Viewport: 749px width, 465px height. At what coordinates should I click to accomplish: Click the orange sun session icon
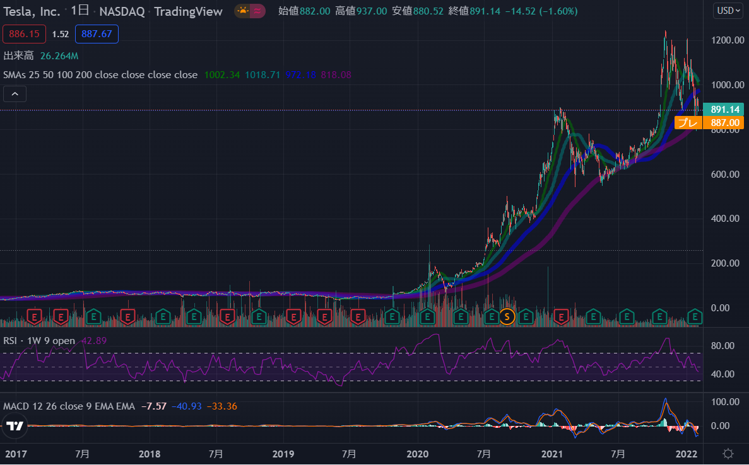click(243, 11)
